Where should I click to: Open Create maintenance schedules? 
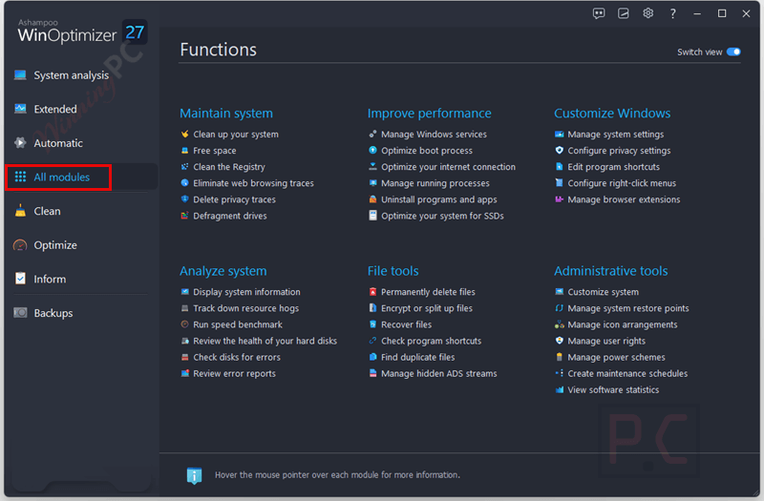[627, 373]
